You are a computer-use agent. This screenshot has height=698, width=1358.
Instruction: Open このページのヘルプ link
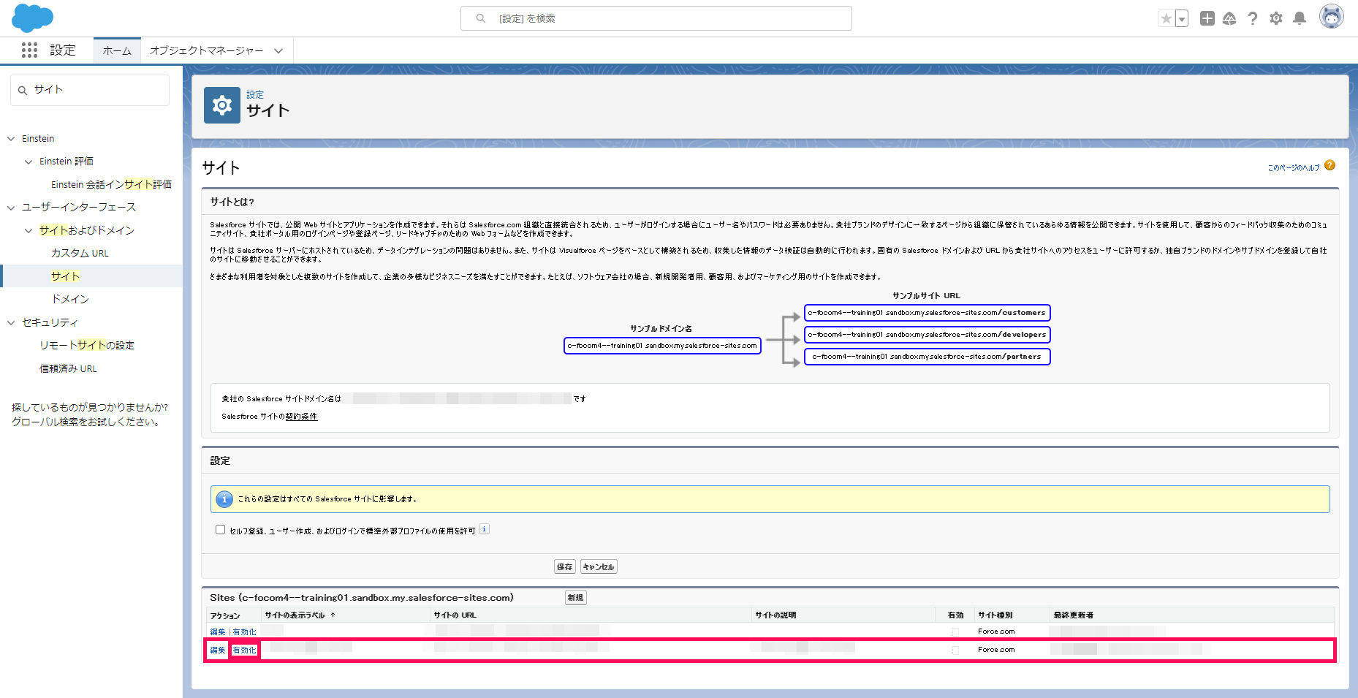click(x=1294, y=167)
